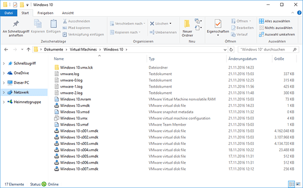Click Auswahl umkehren
303x188 pixels.
click(277, 35)
